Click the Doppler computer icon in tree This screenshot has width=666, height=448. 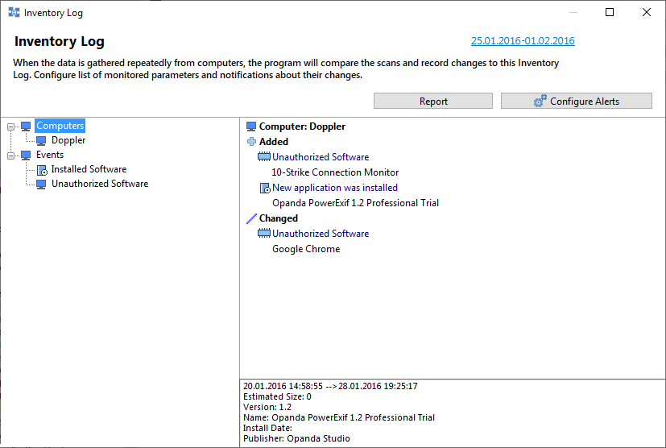coord(41,141)
